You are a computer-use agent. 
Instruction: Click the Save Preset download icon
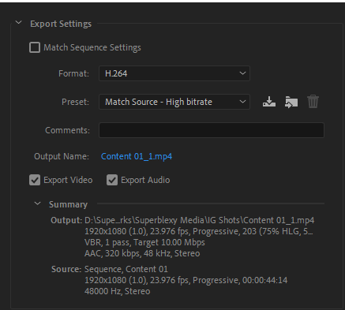(x=269, y=102)
